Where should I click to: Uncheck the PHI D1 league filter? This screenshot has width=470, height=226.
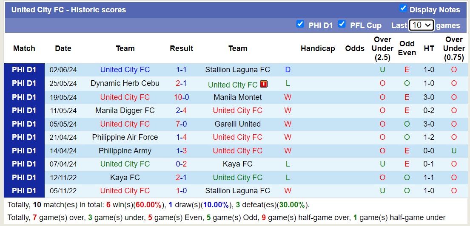pyautogui.click(x=300, y=24)
